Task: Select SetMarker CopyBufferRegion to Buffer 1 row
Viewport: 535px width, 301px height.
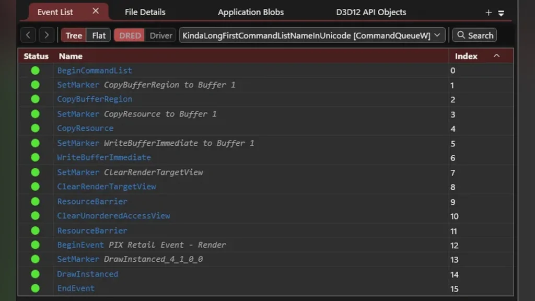Action: tap(266, 85)
